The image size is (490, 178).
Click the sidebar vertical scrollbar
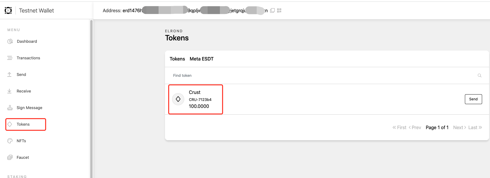click(91, 99)
